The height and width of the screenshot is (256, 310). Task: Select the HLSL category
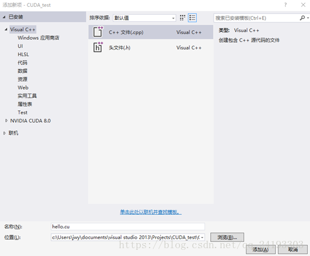tap(23, 54)
